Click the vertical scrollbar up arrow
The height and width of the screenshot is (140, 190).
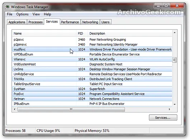point(175,33)
